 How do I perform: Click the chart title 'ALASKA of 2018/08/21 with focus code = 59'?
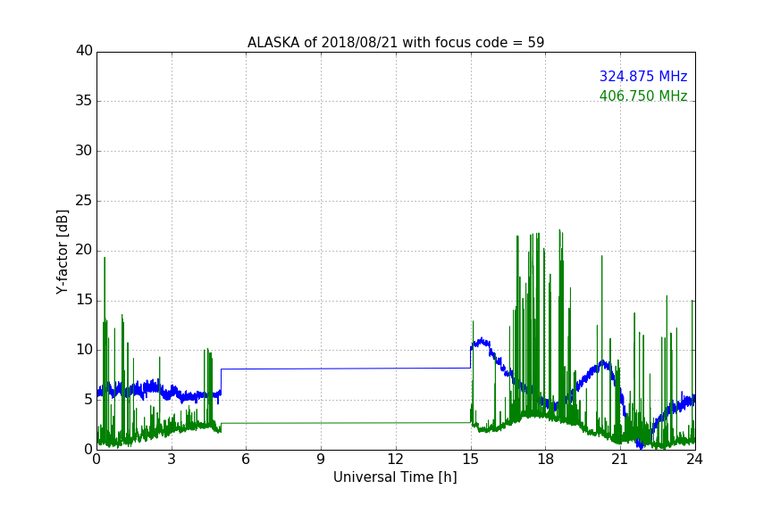396,43
